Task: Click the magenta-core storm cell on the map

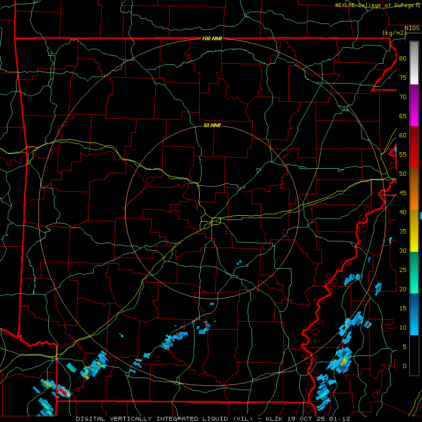Action: click(64, 391)
